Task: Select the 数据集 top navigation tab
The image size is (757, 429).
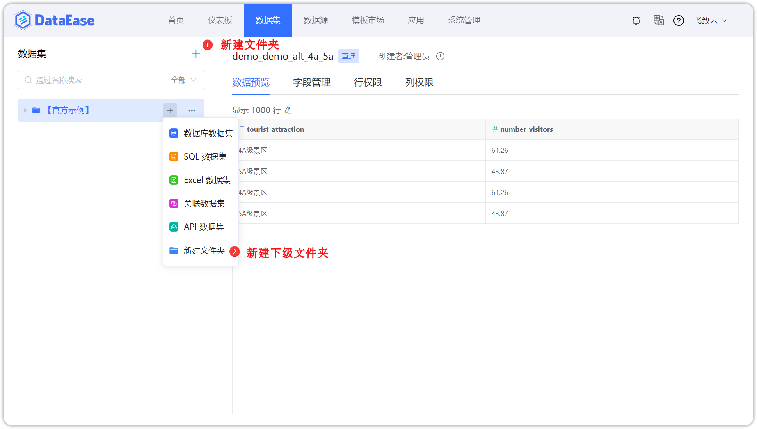Action: [268, 20]
